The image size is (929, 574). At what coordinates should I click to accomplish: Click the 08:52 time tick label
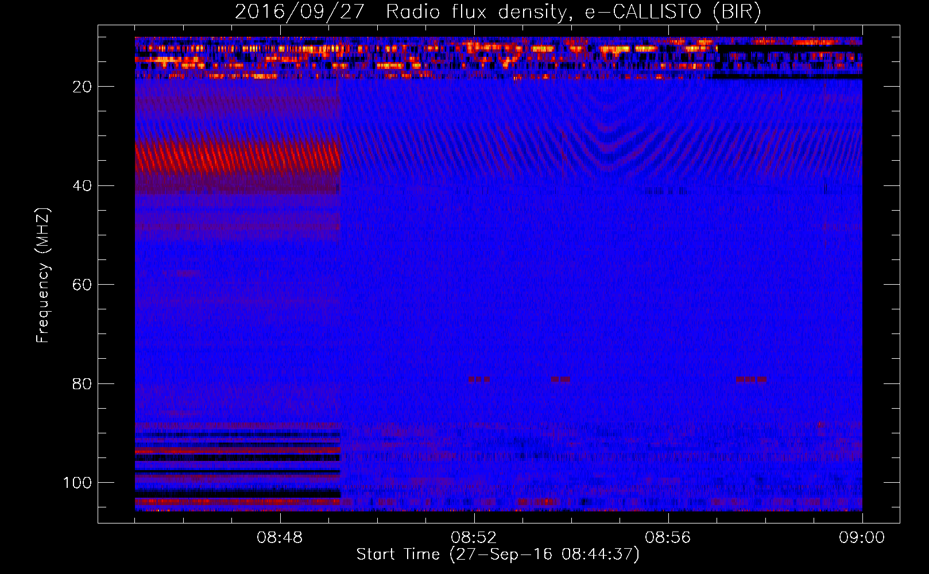coord(474,538)
